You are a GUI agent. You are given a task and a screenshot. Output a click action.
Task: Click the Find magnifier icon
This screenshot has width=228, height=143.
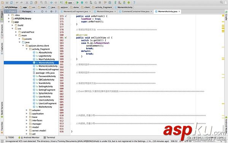(x=41, y=3)
